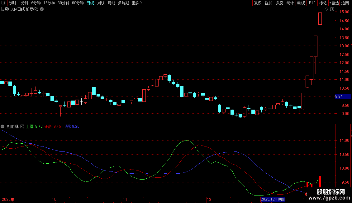Select the 30分钟 timeframe
352x203 pixels.
tap(63, 3)
